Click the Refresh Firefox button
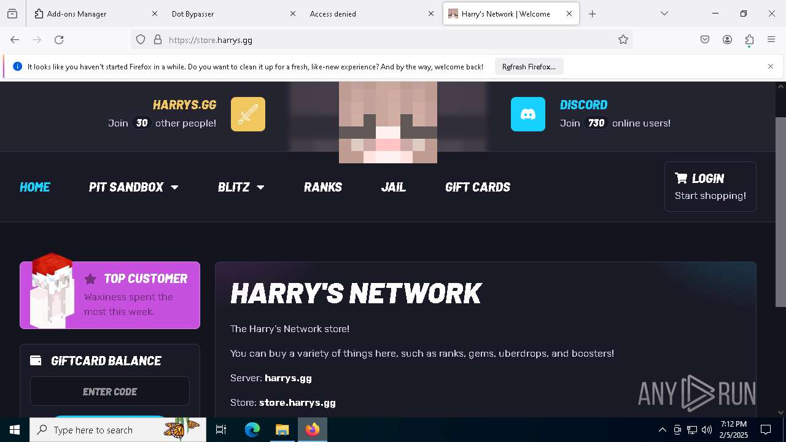786x442 pixels. (x=529, y=66)
